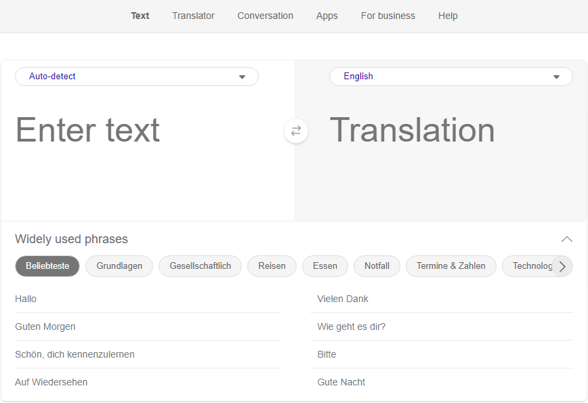Open the English target language dropdown
588x403 pixels.
click(450, 76)
